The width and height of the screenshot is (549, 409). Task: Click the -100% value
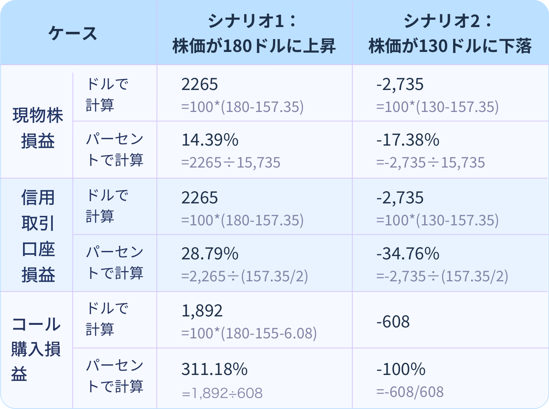point(401,369)
